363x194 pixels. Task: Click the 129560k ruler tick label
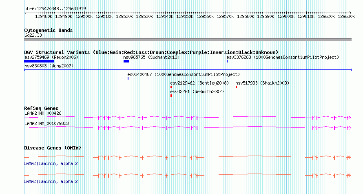(x=205, y=16)
